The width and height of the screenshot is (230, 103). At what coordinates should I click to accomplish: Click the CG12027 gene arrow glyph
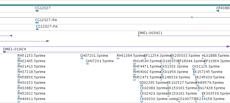(x=37, y=11)
